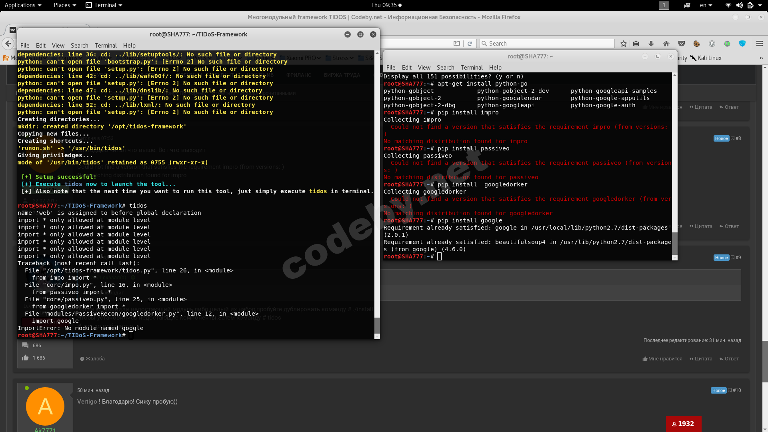The image size is (768, 432).
Task: Toggle Firefox reader view icon
Action: (456, 44)
